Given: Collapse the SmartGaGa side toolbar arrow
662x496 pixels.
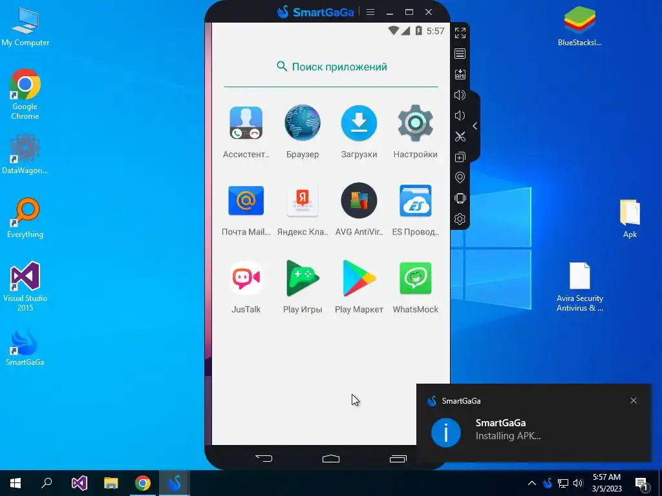Looking at the screenshot, I should 475,126.
